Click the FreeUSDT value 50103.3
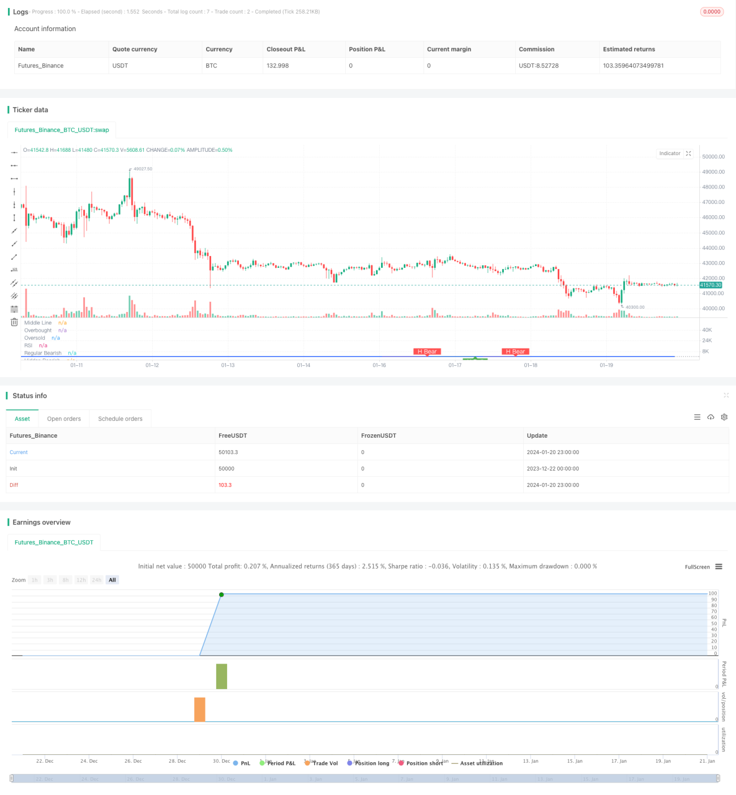The width and height of the screenshot is (736, 795). point(228,452)
